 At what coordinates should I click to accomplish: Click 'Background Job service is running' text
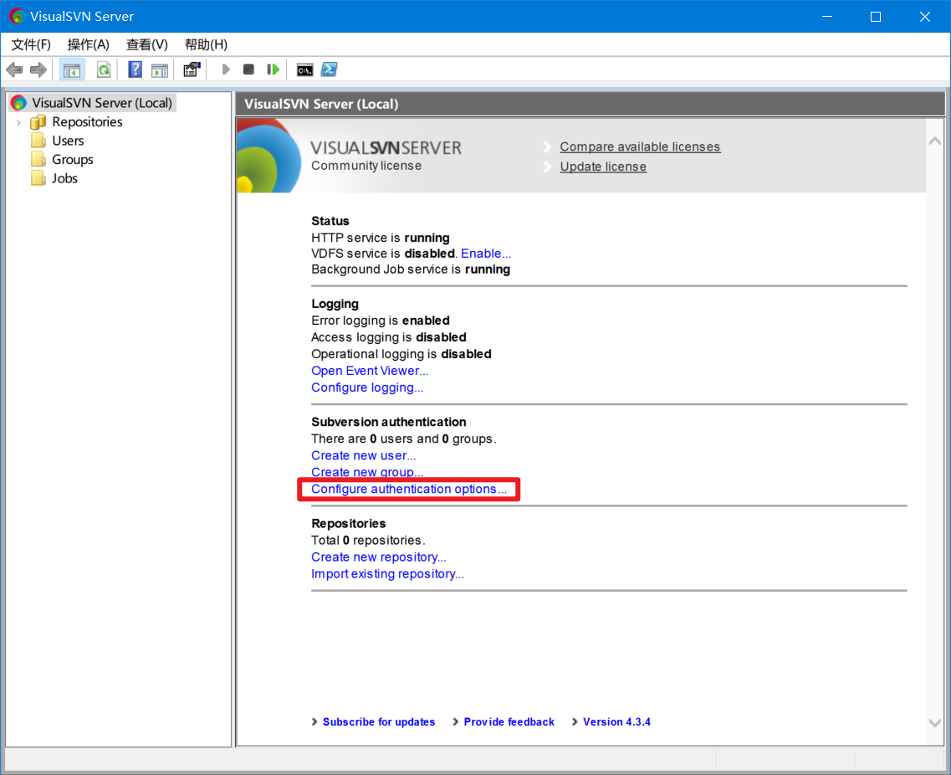(411, 269)
